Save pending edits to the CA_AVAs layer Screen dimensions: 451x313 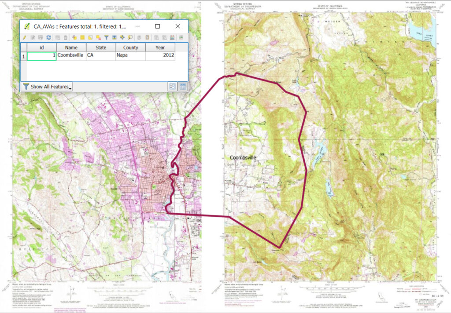(41, 37)
